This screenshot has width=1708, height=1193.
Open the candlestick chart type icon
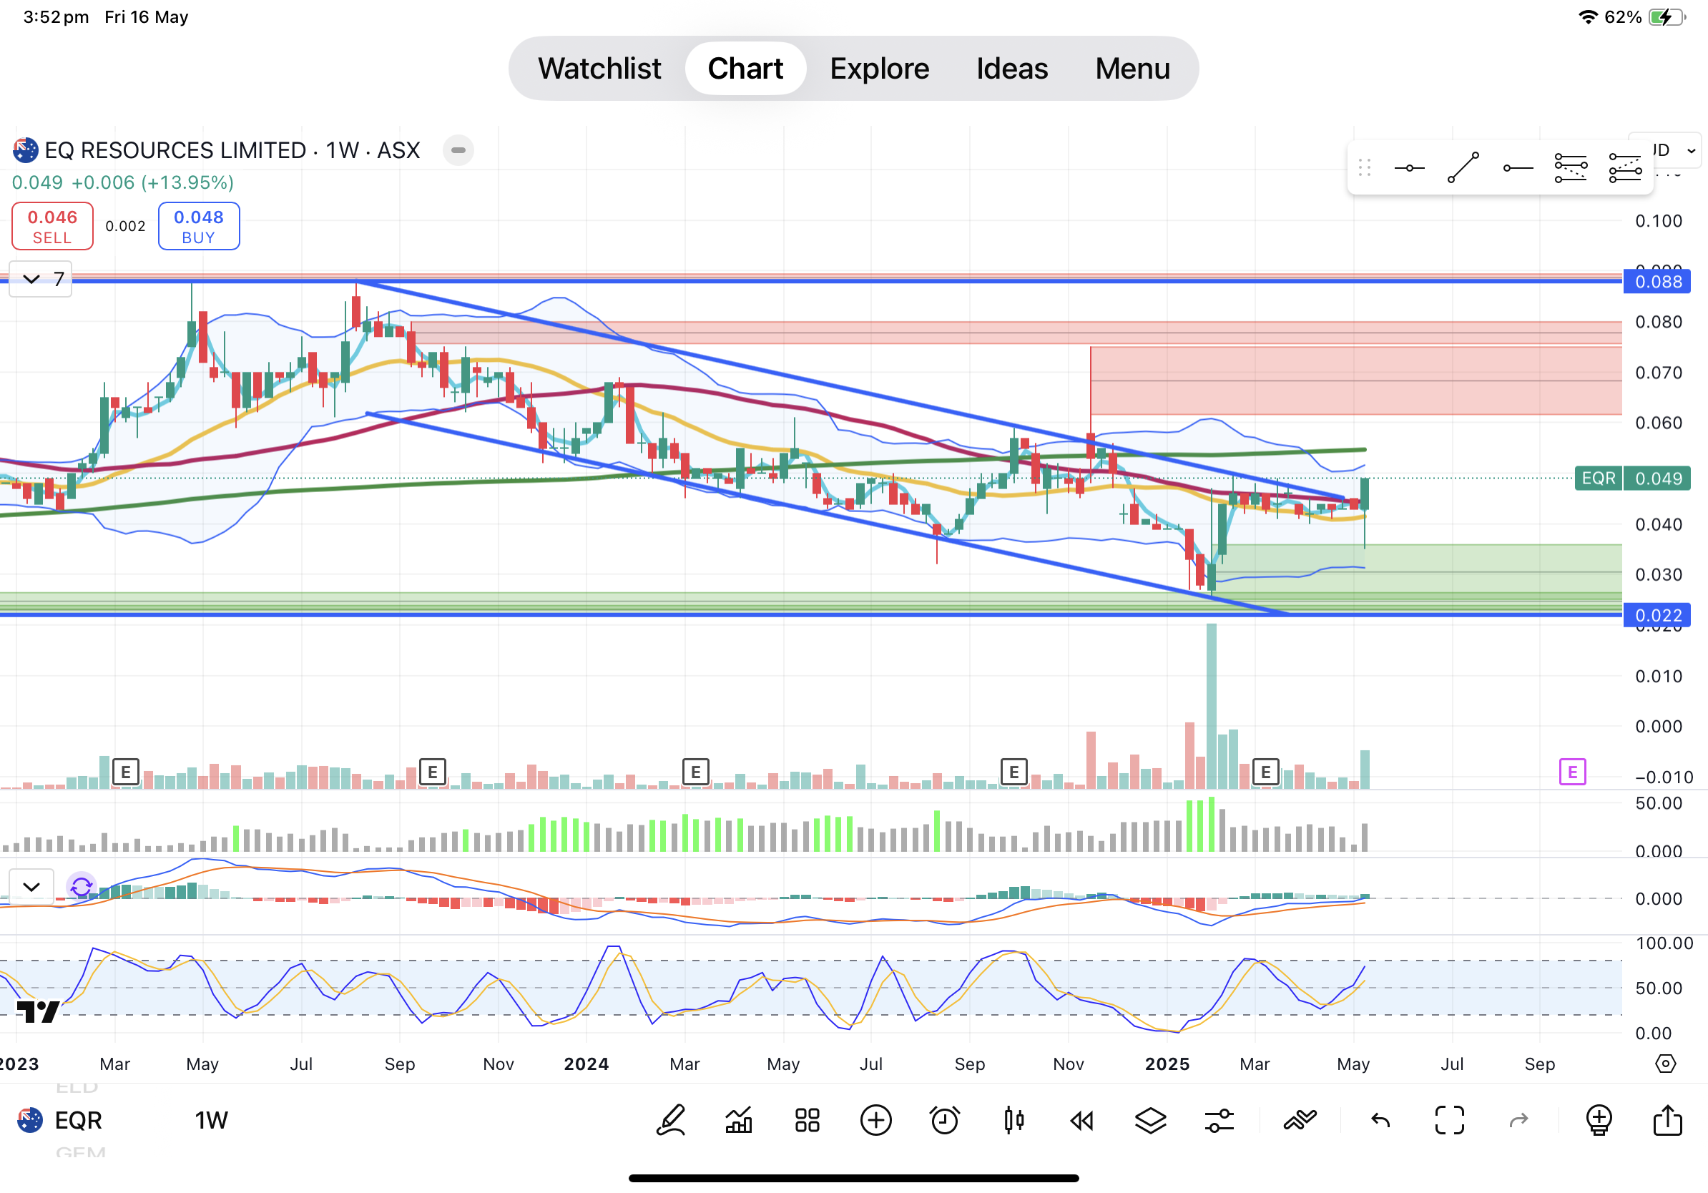coord(1014,1120)
